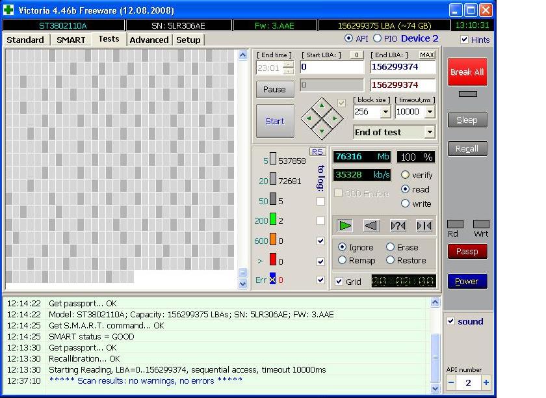Open the Advanced tab
The height and width of the screenshot is (398, 546).
[x=149, y=40]
